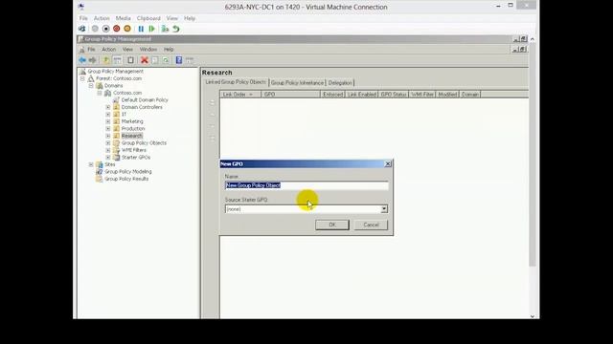Open the Window menu in Group Policy Management
The width and height of the screenshot is (613, 344).
click(x=148, y=50)
